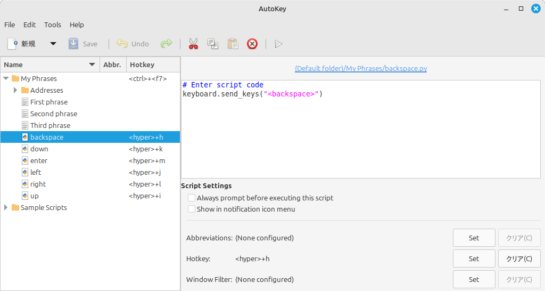Click the green Redo arrow icon
Image resolution: width=545 pixels, height=291 pixels.
(167, 44)
